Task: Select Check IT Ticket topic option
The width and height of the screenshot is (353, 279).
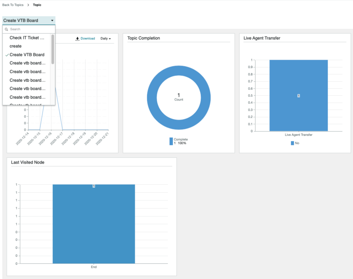Action: pyautogui.click(x=27, y=38)
